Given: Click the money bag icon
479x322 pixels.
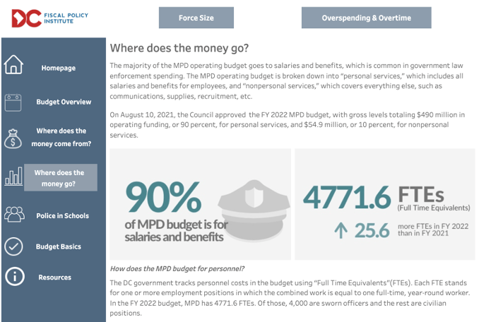Looking at the screenshot, I should (13, 139).
